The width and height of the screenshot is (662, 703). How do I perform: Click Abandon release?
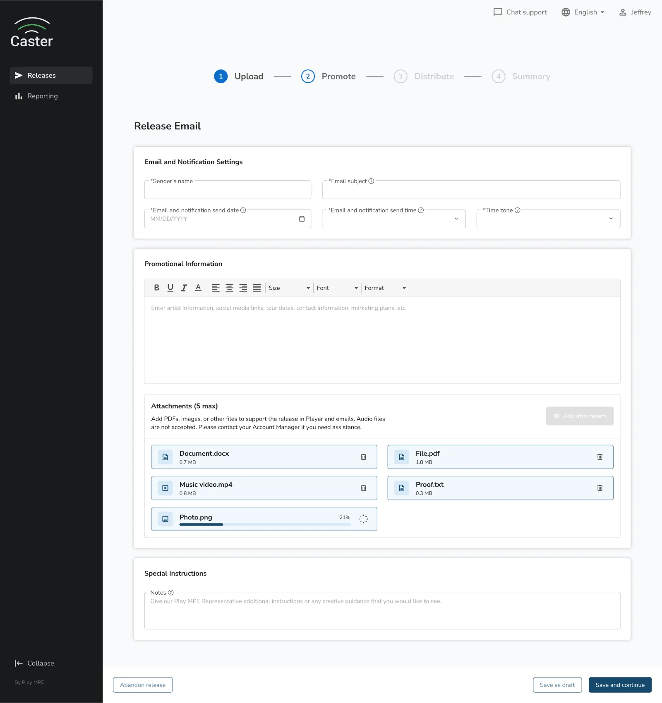142,685
